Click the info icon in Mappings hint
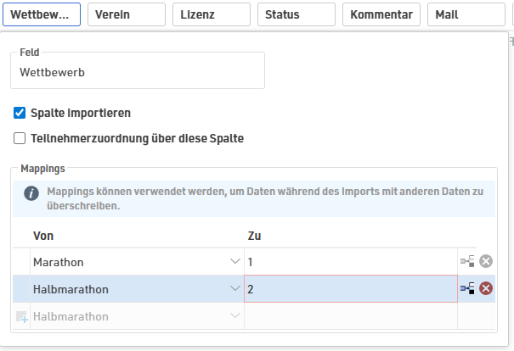Image resolution: width=514 pixels, height=351 pixels. (31, 192)
